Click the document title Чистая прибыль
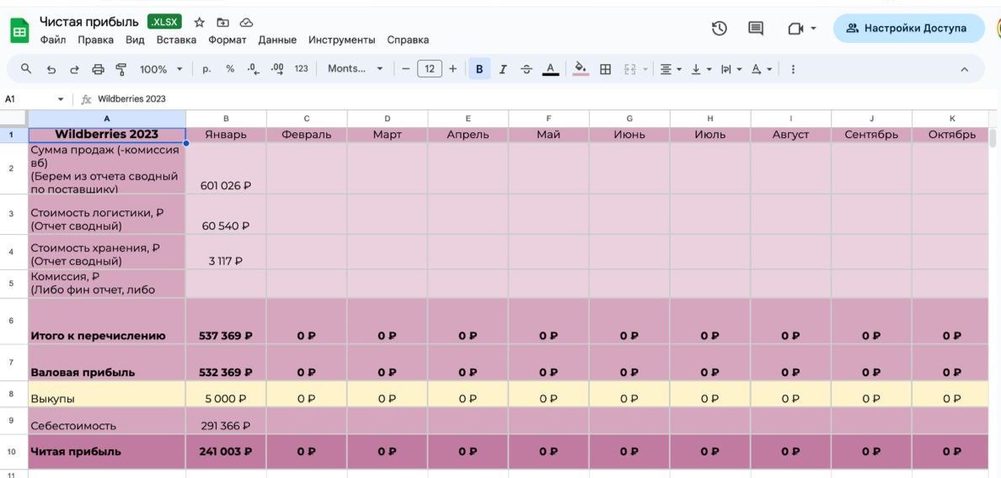The height and width of the screenshot is (478, 1001). [88, 23]
